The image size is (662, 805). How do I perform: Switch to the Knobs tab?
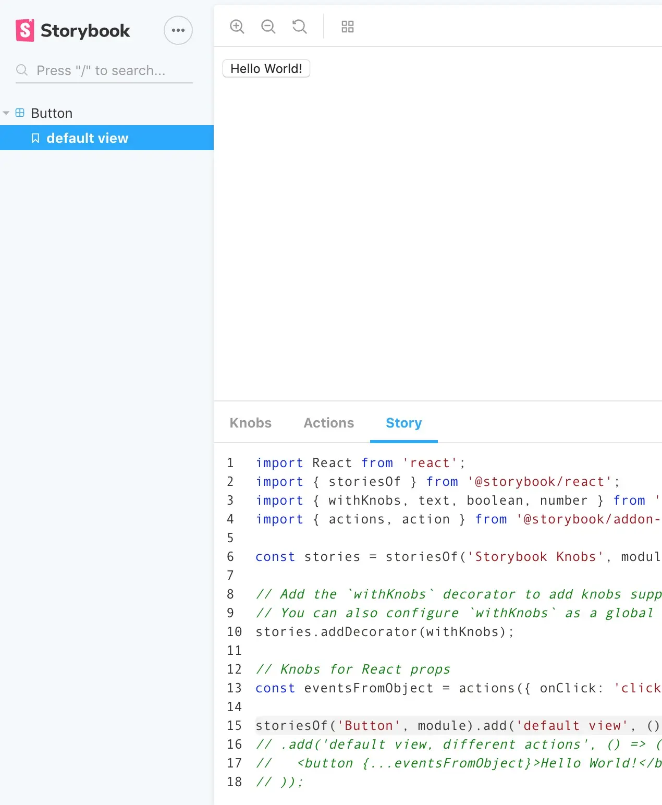[251, 423]
